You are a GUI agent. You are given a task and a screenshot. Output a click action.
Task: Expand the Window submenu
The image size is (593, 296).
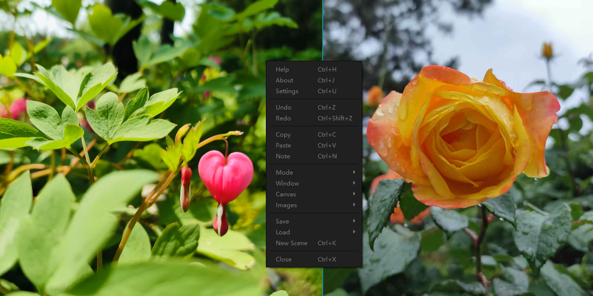(x=288, y=184)
